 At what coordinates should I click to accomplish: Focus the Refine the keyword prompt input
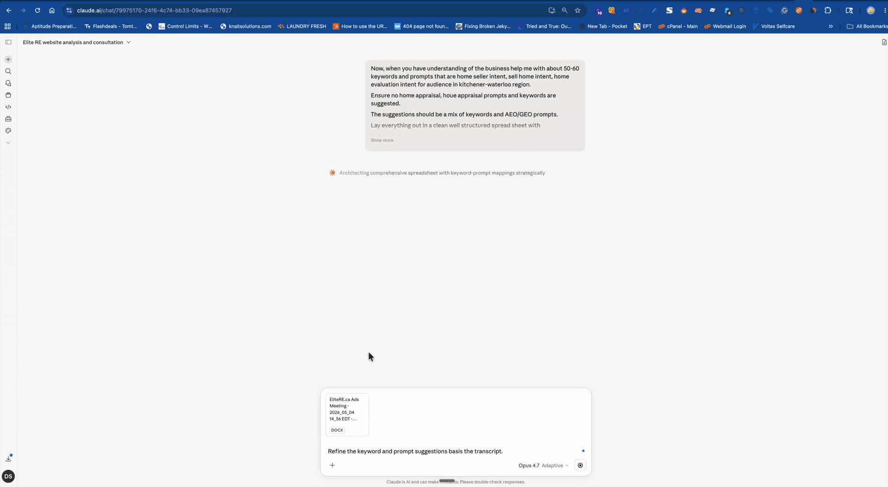point(415,451)
